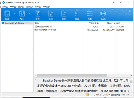The image size is (134, 98).
Task: Open the 视图(V) menu
Action: 38,7
